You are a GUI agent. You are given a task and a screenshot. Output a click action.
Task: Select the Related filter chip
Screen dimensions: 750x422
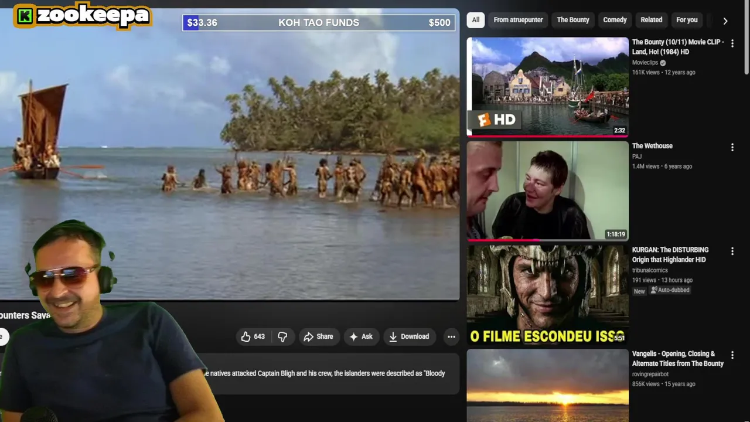651,20
